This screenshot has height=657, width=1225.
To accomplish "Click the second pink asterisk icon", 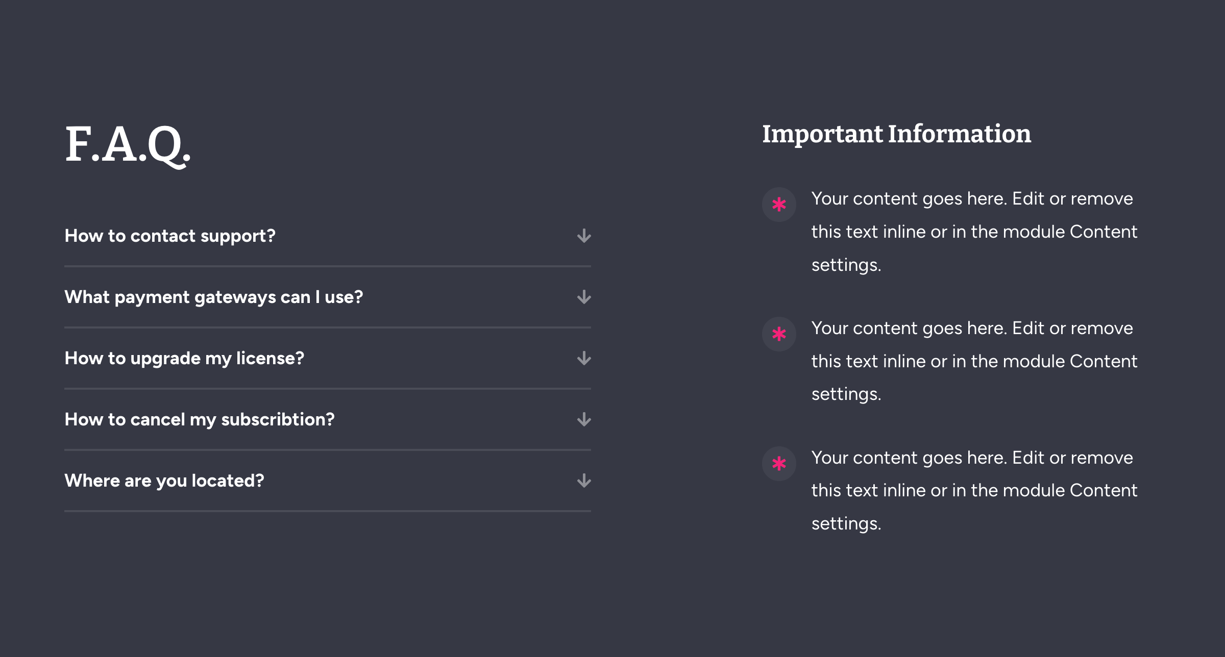I will pos(779,334).
